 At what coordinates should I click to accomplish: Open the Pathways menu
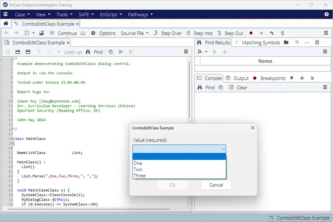click(x=140, y=14)
